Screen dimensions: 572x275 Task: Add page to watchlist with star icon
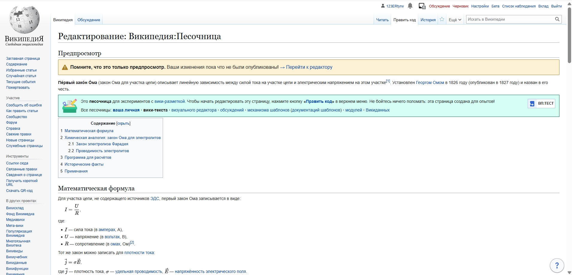[442, 19]
